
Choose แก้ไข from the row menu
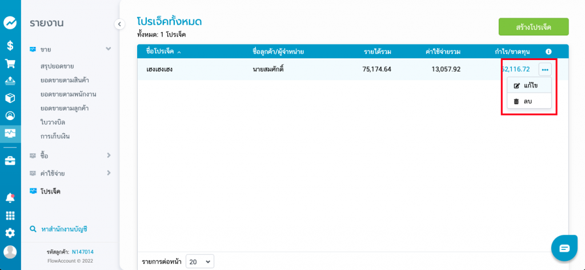point(529,85)
